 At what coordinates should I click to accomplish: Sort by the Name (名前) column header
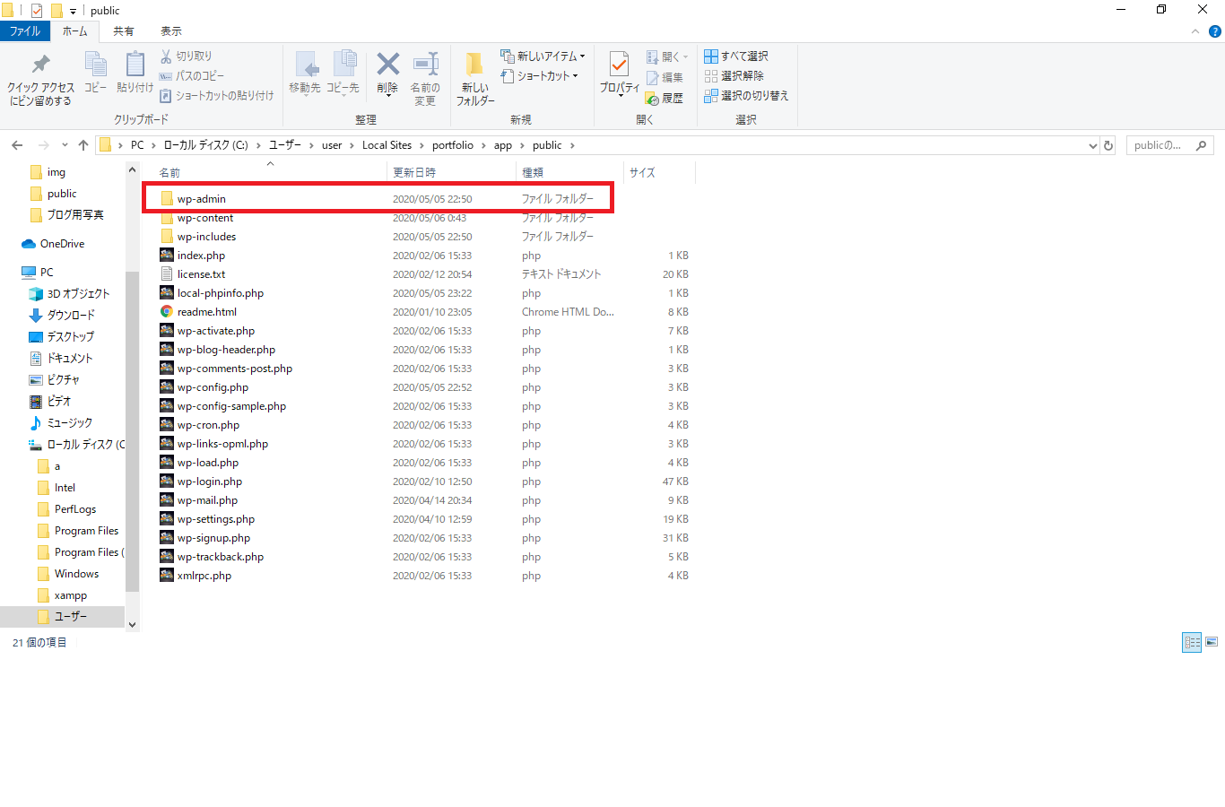pos(270,172)
